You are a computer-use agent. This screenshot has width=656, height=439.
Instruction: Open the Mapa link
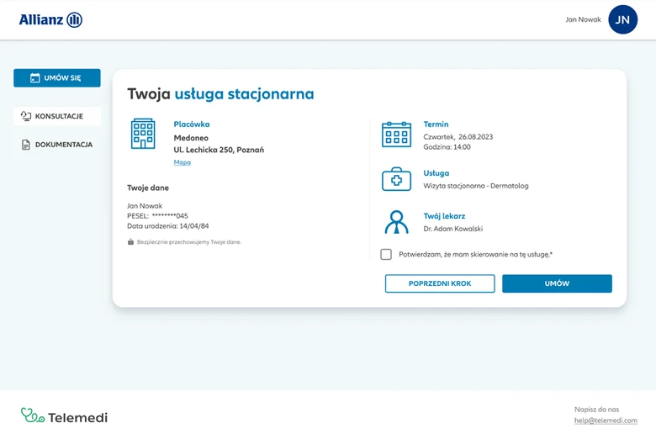point(182,162)
